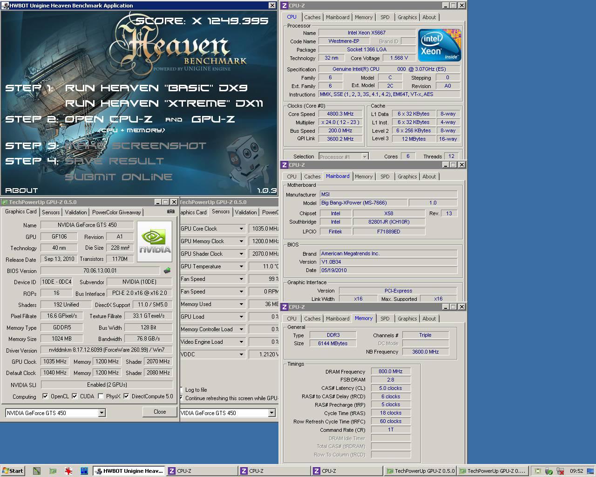This screenshot has width=596, height=477.
Task: Switch to HWBOT Unigine Heaven taskbar button
Action: 129,471
